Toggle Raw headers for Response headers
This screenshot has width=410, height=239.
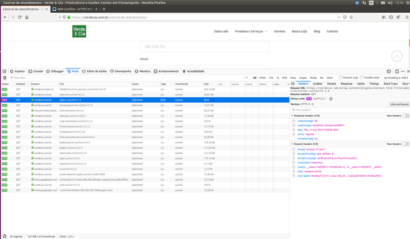coord(406,115)
